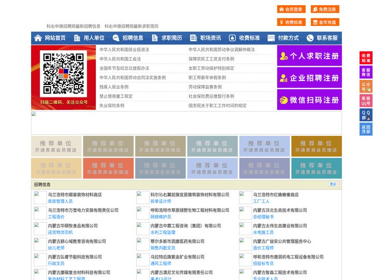Open the 送货物流司机 job link
Screen dimensions: 373x280
click(60, 232)
